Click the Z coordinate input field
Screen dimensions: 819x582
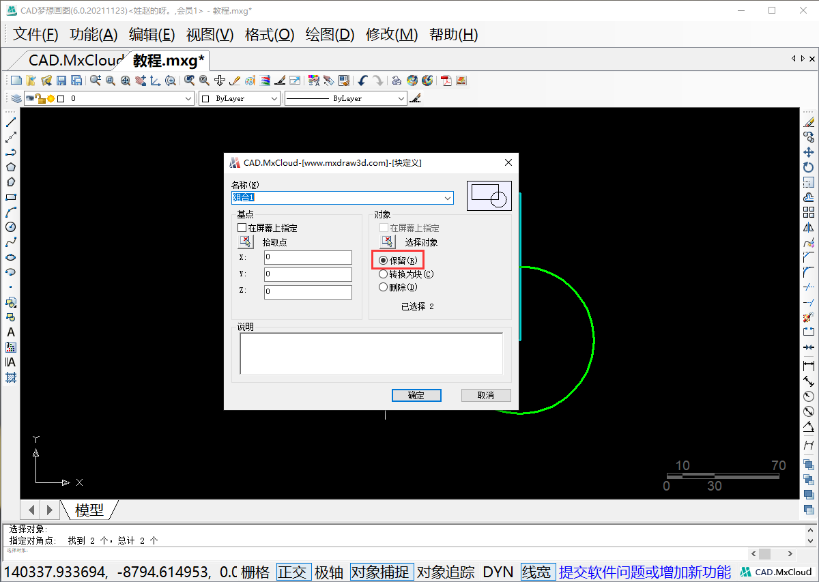coord(308,292)
